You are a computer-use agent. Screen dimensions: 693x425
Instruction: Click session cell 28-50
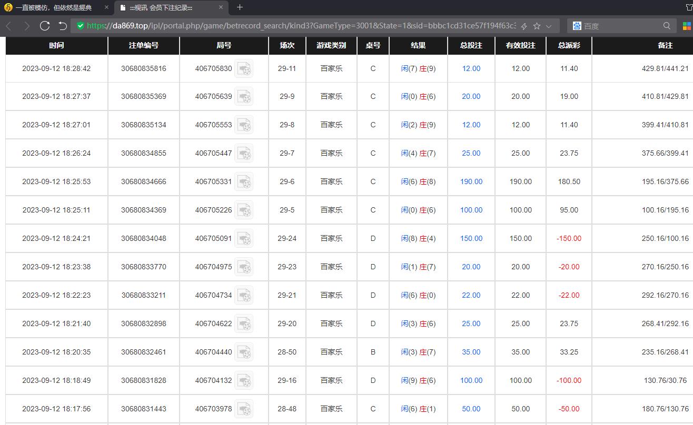click(x=287, y=352)
